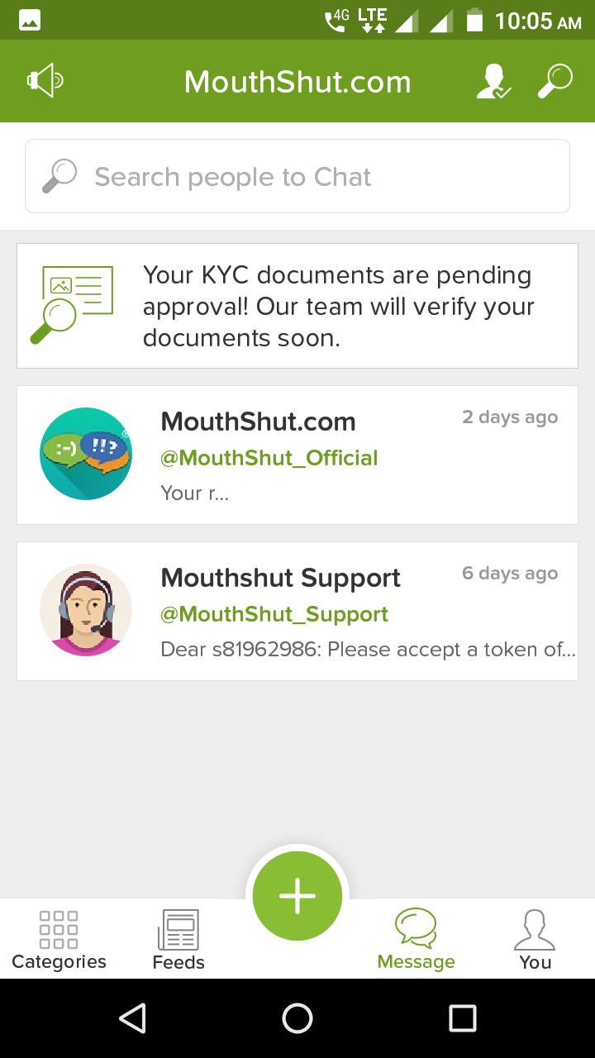The image size is (595, 1058).
Task: Open the KYC documents pending notice
Action: click(337, 306)
